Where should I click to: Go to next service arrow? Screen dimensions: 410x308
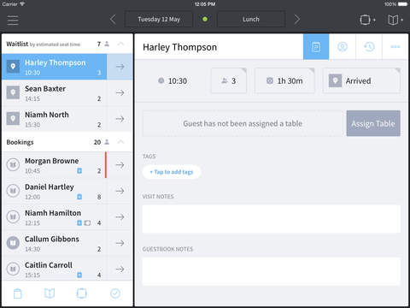click(297, 20)
